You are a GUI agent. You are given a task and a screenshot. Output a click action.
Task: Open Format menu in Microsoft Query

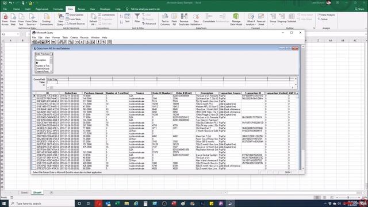pyautogui.click(x=56, y=37)
